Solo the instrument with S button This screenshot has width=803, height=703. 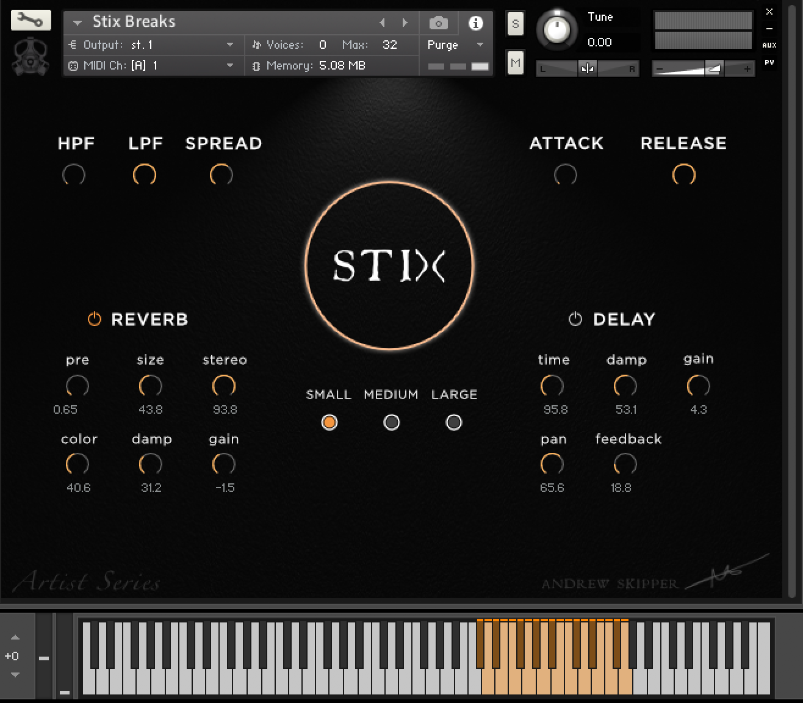516,24
